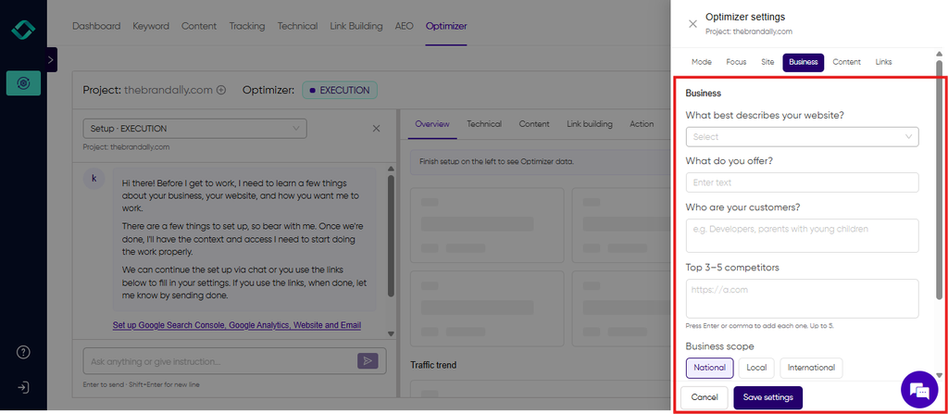Open Keyword in top navigation

coord(151,26)
